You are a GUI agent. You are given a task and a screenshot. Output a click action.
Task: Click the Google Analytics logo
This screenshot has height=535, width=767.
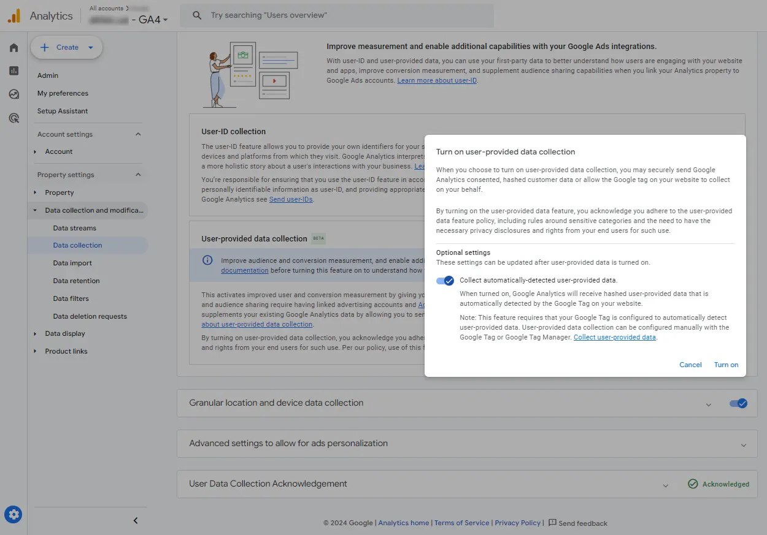(13, 16)
